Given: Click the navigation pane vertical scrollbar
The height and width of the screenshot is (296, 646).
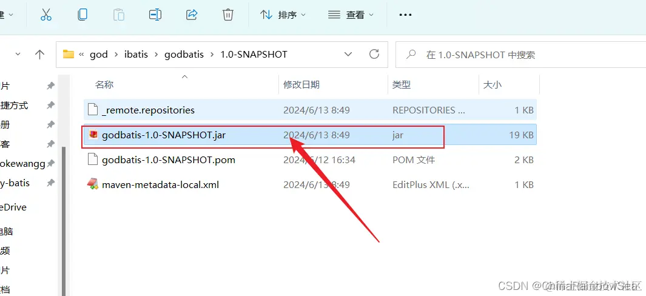Looking at the screenshot, I should [63, 221].
